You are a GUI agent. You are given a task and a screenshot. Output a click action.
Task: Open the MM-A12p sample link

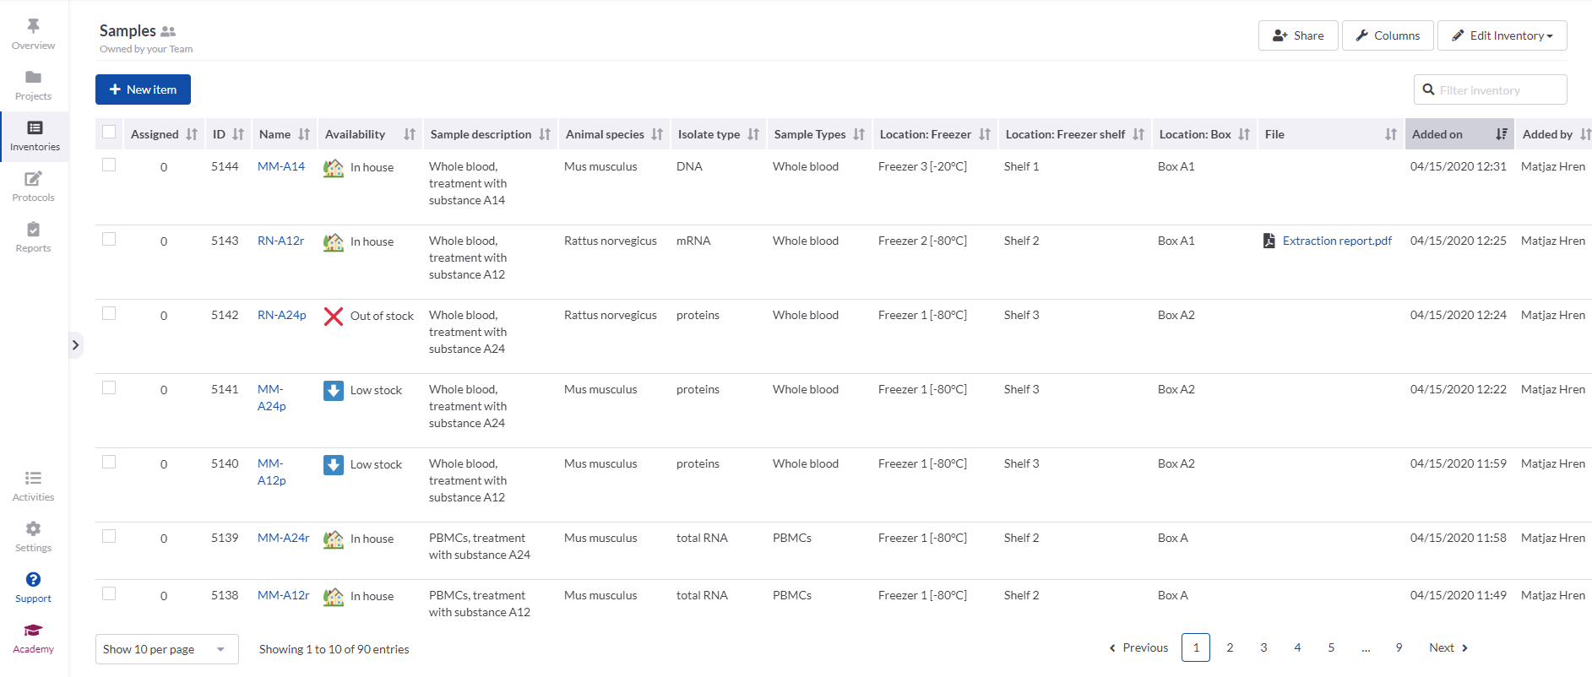click(x=272, y=472)
